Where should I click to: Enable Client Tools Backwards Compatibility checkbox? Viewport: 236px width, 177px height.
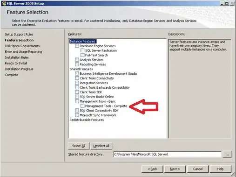click(77, 87)
